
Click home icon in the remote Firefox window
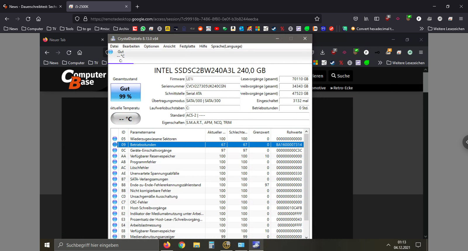click(x=80, y=53)
